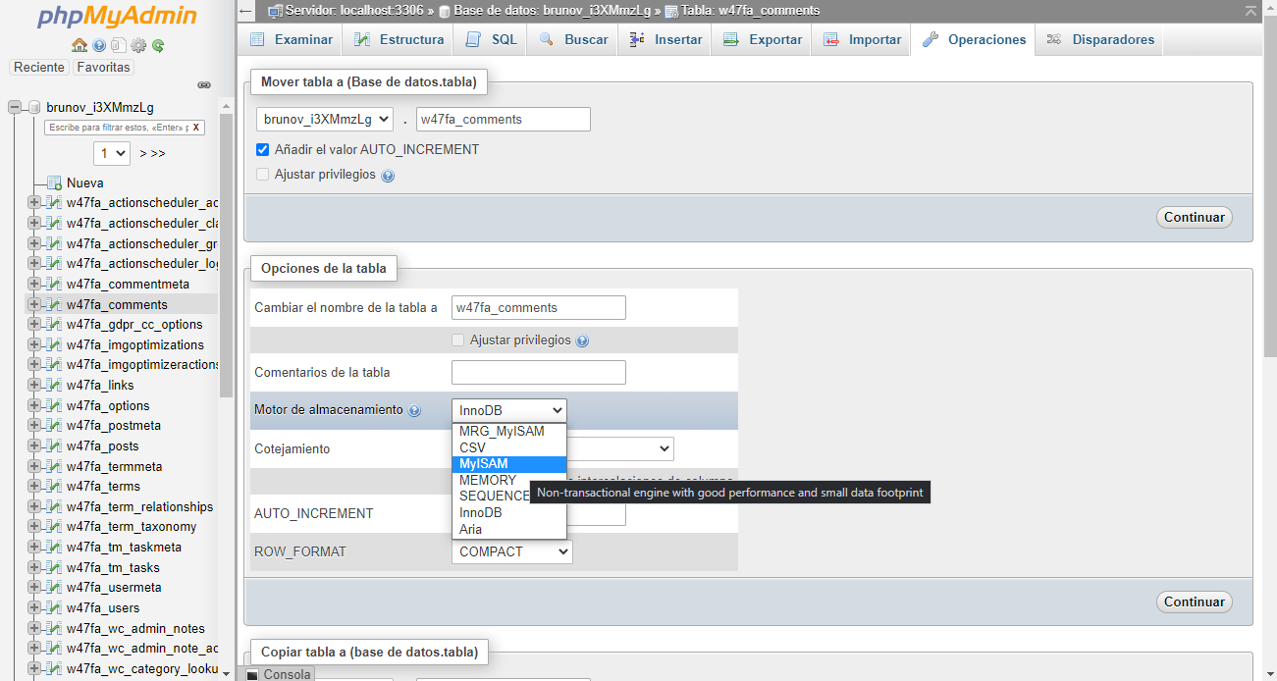Click table icon beside w47fa_posts
The width and height of the screenshot is (1277, 681).
pos(55,445)
